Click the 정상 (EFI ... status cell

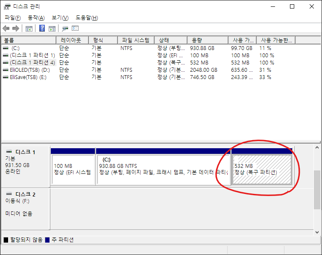click(170, 56)
